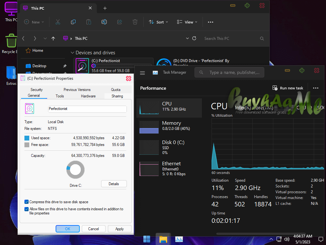Select the Ethernet performance item
The height and width of the screenshot is (245, 326).
(169, 169)
